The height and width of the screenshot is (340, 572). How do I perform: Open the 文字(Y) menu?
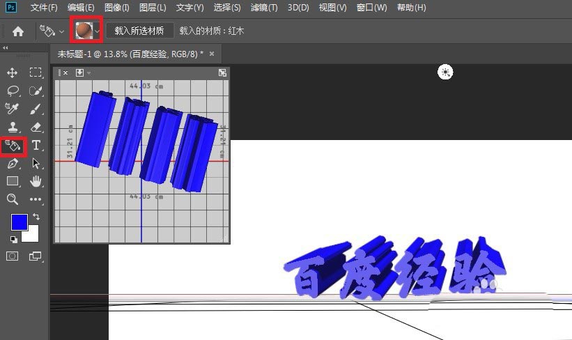point(190,8)
